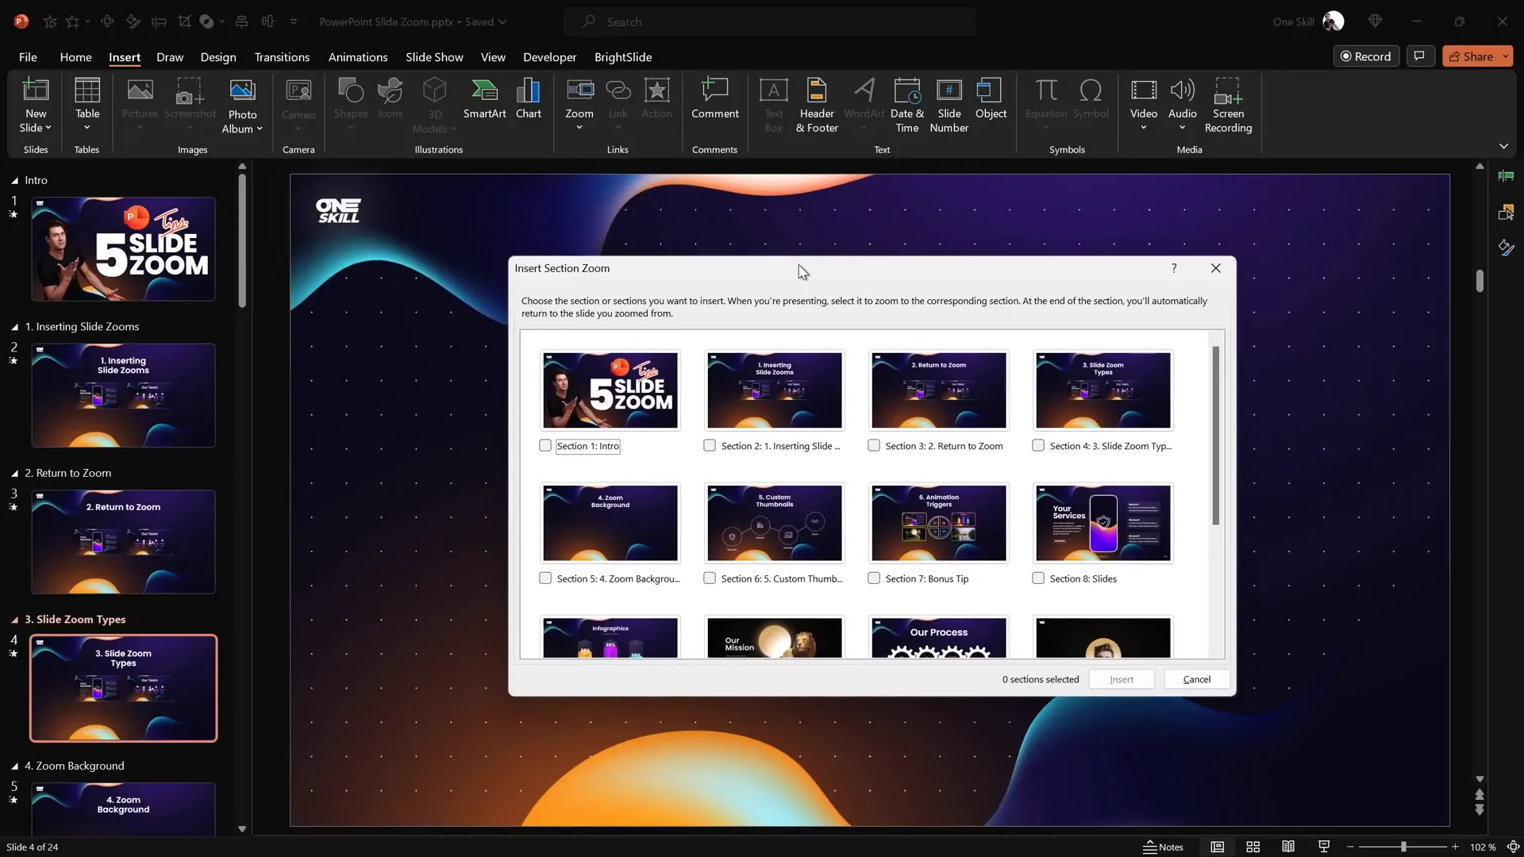The width and height of the screenshot is (1524, 857).
Task: Collapse 1. Inserting Slide Zooms section
Action: pos(14,327)
